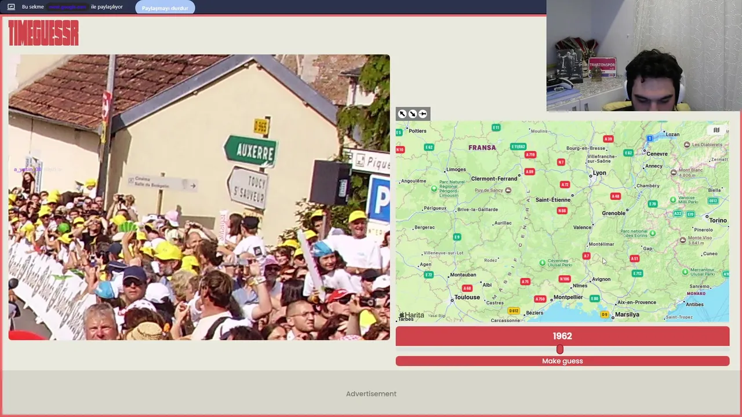Click Cenevre on the map
The image size is (742, 417).
[x=657, y=153]
